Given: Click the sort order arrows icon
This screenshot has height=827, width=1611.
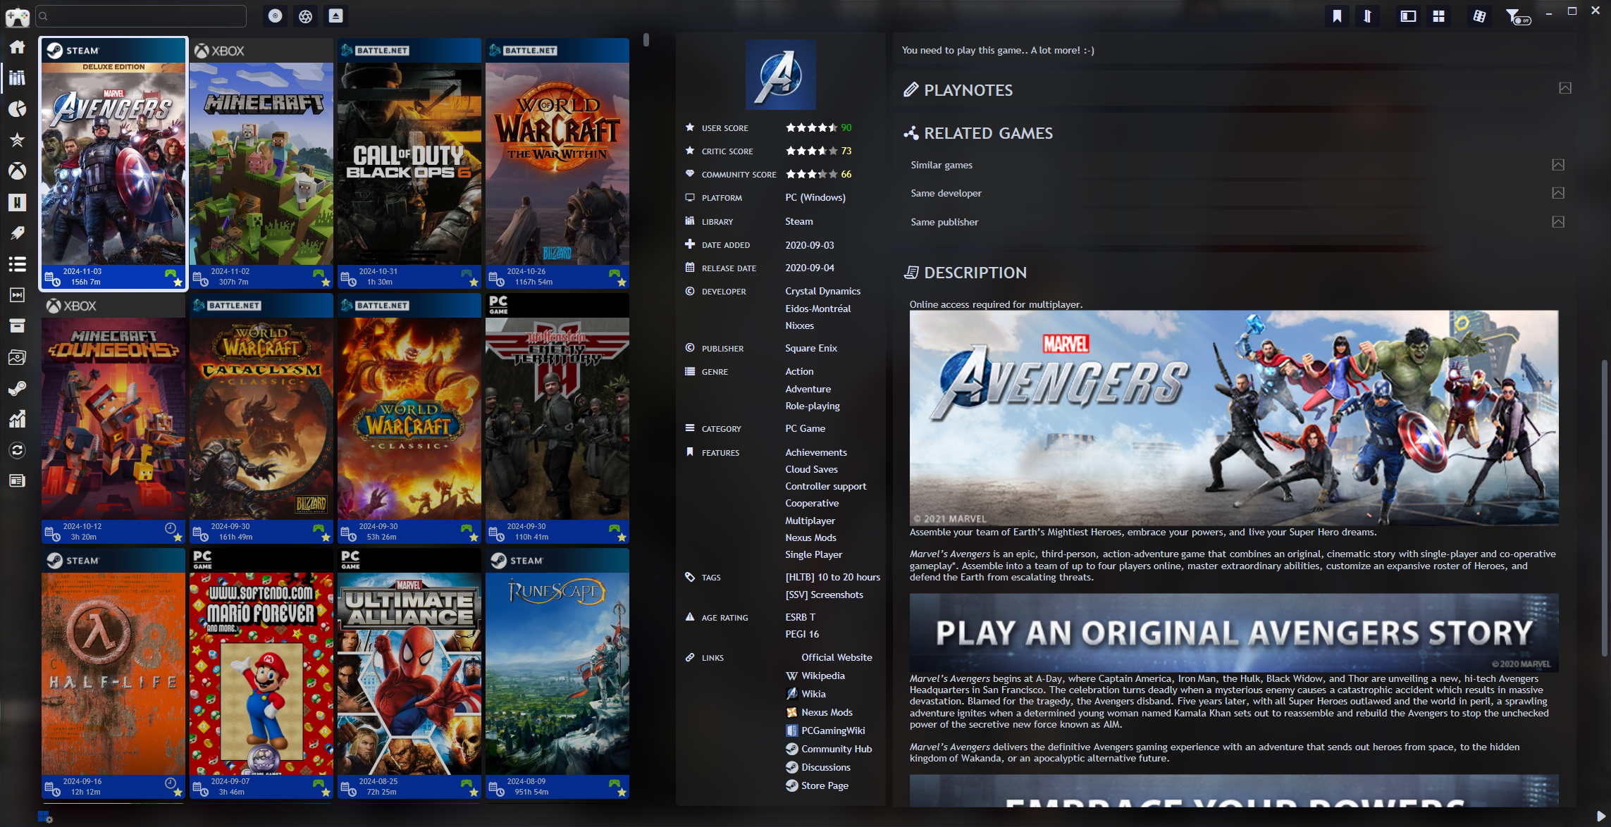Looking at the screenshot, I should [1367, 16].
